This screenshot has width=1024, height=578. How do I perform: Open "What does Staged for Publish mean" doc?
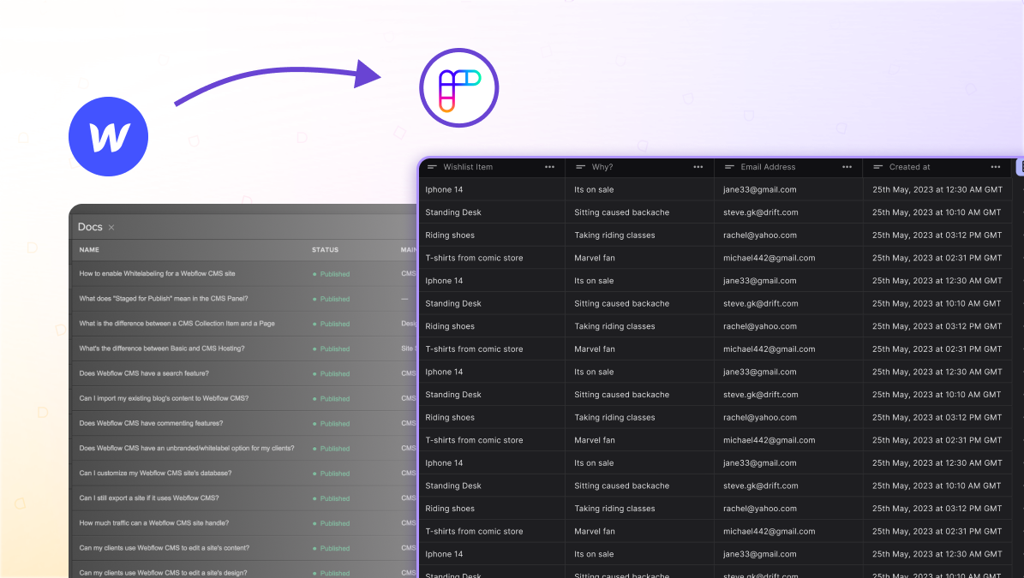(164, 299)
